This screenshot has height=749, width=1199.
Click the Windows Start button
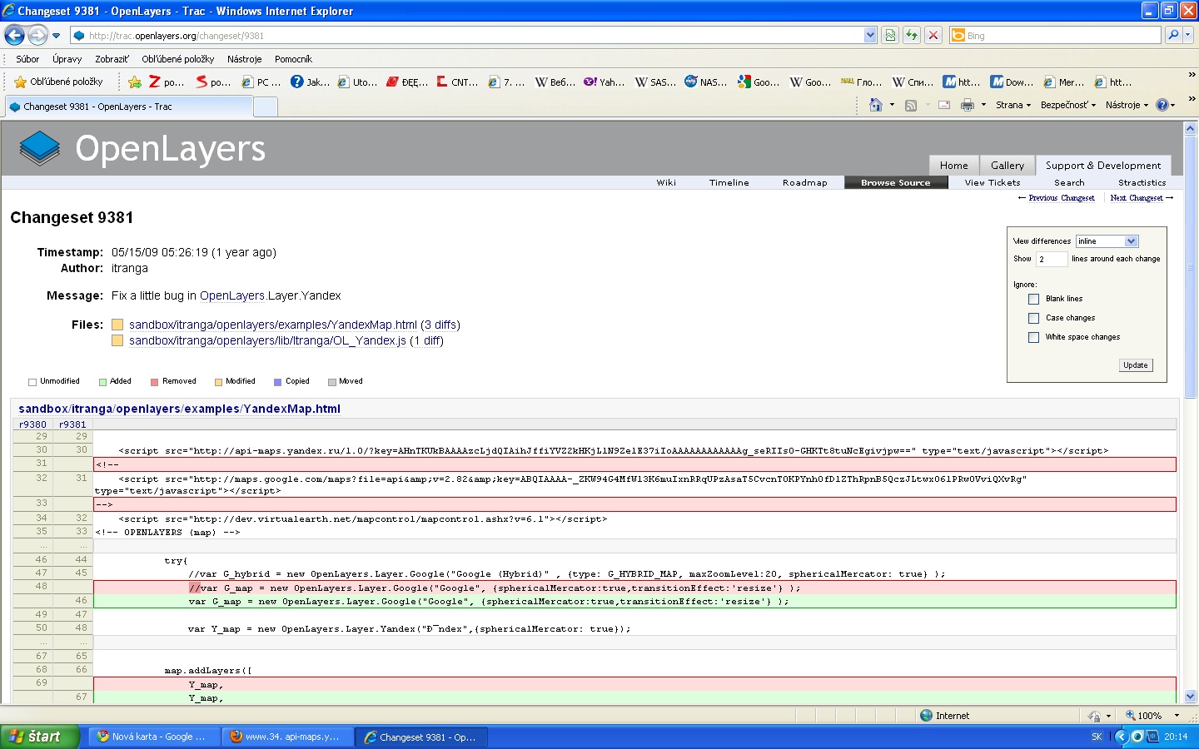point(39,737)
